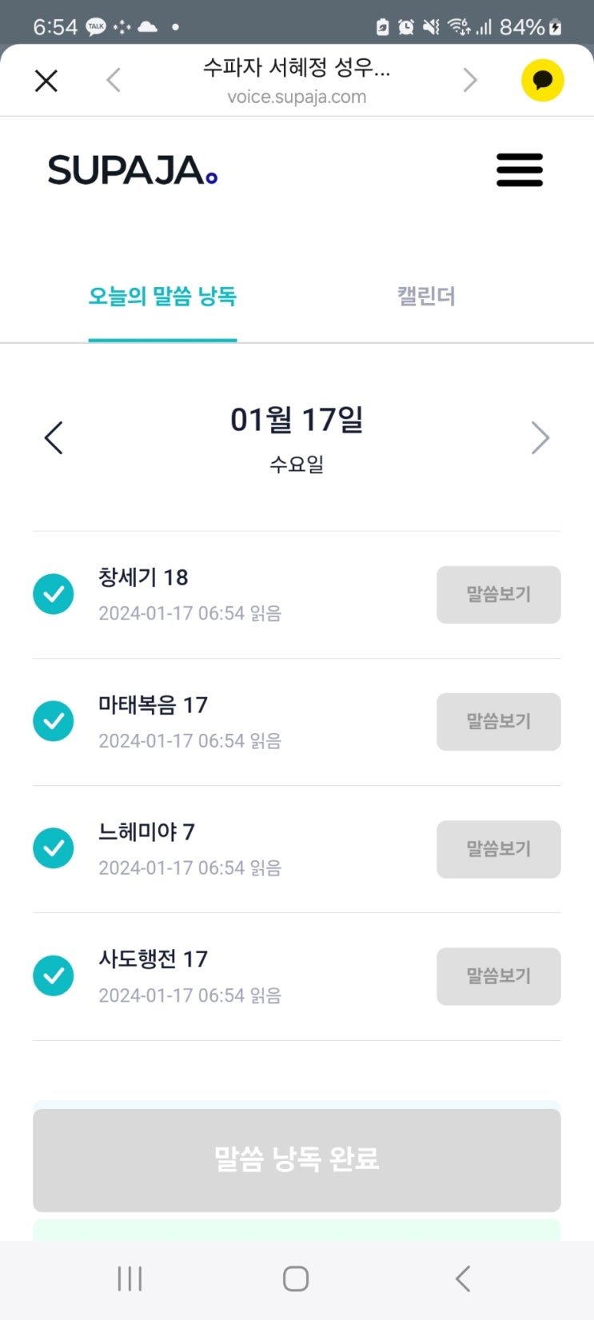Toggle the 느헤미야 7 read checkmark
The height and width of the screenshot is (1320, 594).
tap(54, 848)
